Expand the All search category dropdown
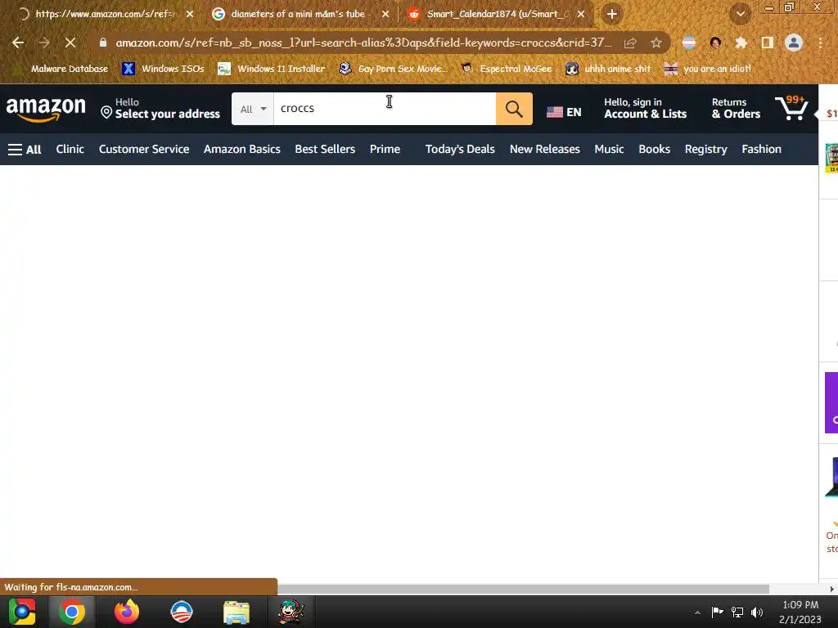This screenshot has width=838, height=628. click(x=253, y=109)
